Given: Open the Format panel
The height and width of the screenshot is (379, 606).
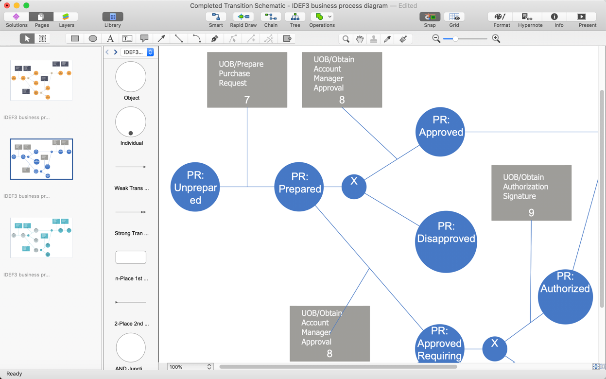Looking at the screenshot, I should pos(501,19).
